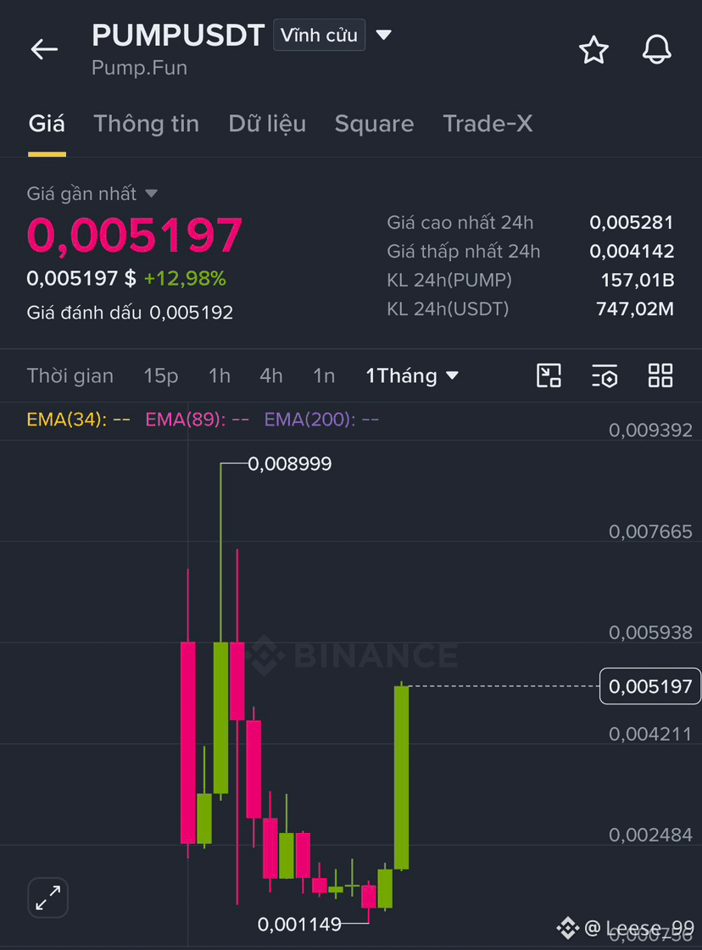Viewport: 702px width, 950px height.
Task: Tap 24h high value 0,005281
Action: [x=631, y=222]
